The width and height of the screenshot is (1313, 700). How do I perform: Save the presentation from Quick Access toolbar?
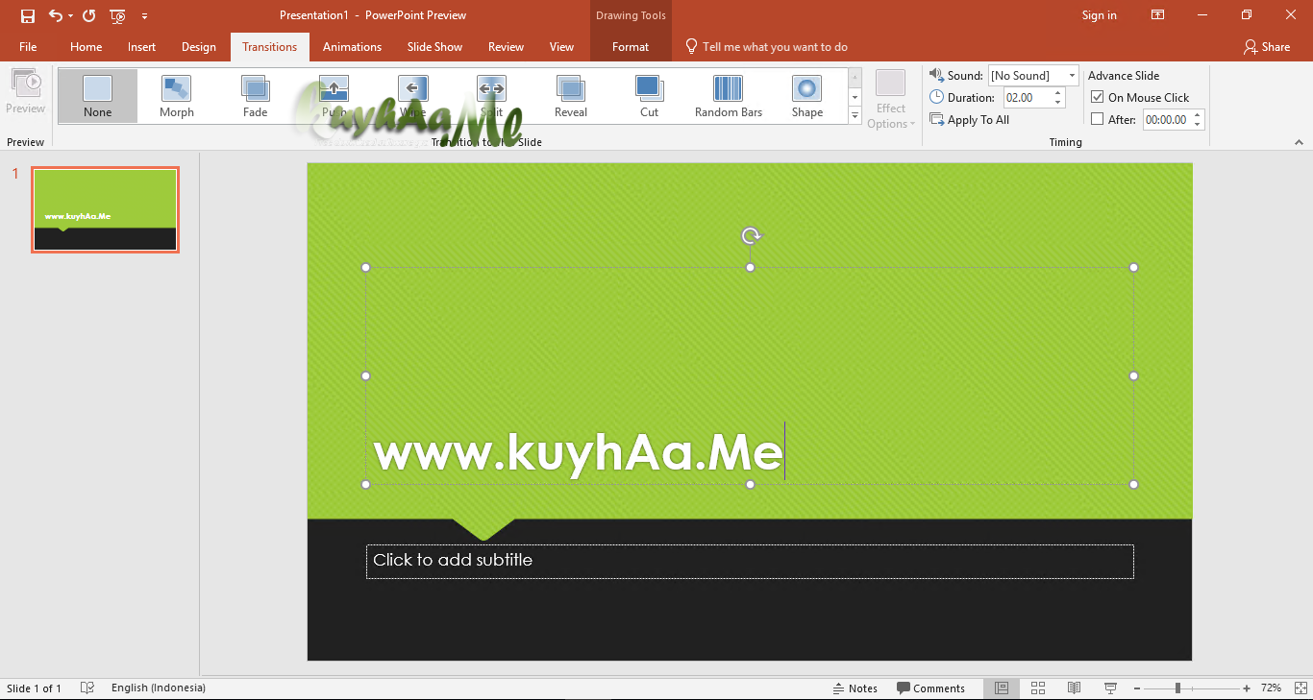[27, 15]
